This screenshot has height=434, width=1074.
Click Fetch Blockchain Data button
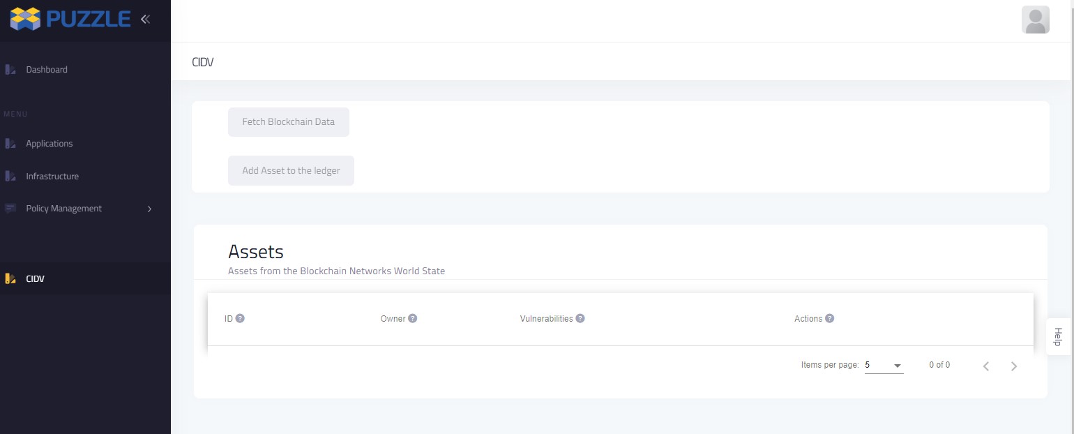coord(289,121)
